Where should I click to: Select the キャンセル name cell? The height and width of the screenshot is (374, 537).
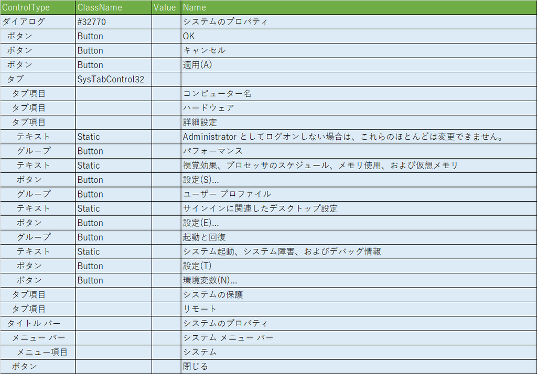[x=359, y=51]
